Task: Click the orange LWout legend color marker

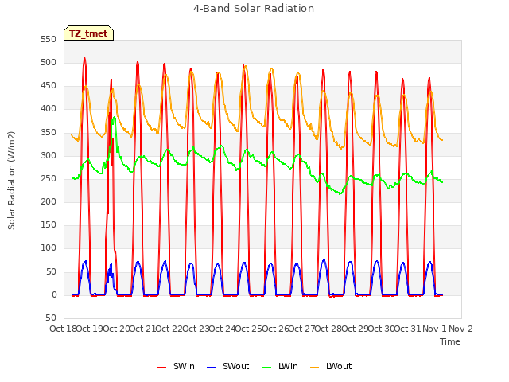Action: click(x=315, y=368)
